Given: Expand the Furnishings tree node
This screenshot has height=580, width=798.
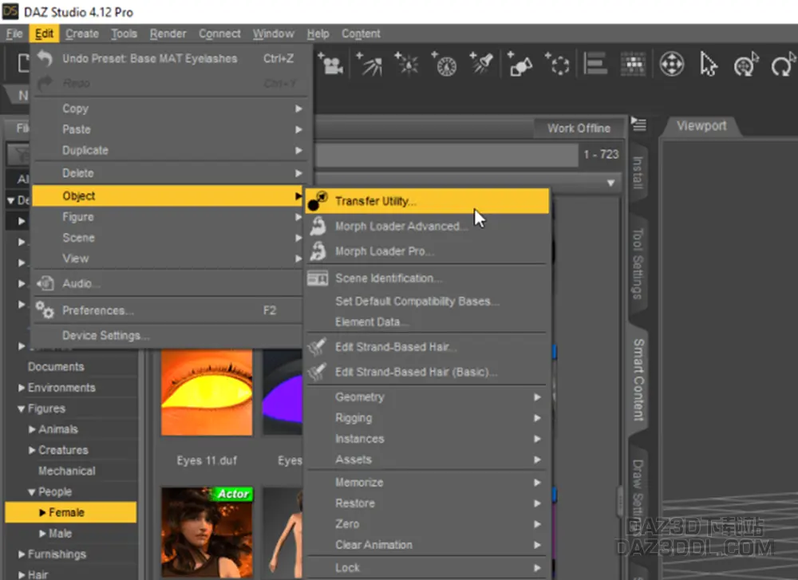Looking at the screenshot, I should tap(22, 554).
